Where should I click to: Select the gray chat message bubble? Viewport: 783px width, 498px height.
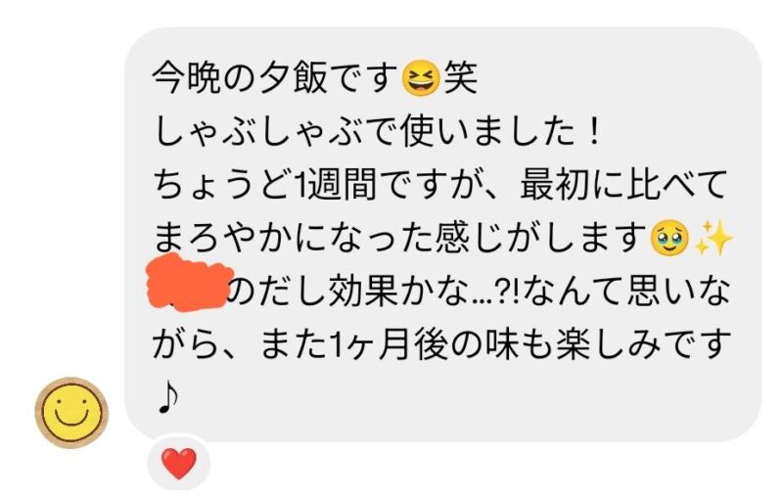(x=442, y=235)
